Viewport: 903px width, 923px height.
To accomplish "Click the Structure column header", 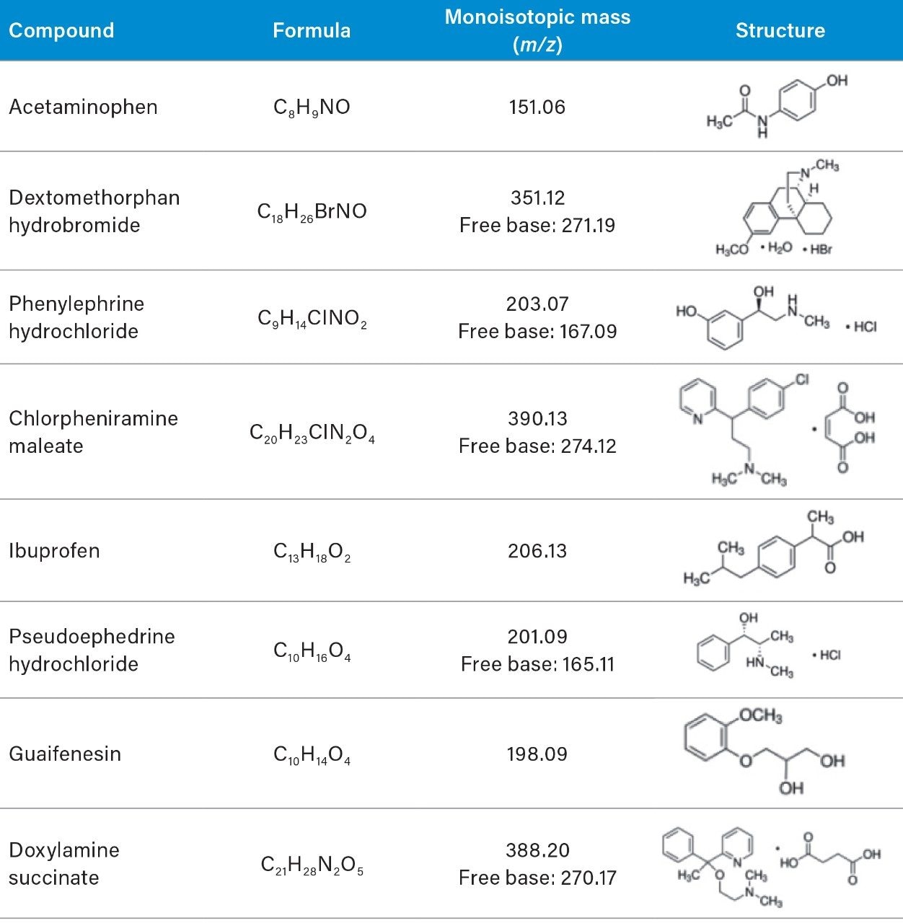I will coord(780,30).
